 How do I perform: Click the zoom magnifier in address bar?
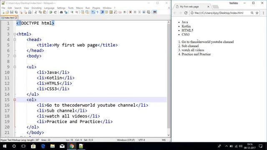252,13
